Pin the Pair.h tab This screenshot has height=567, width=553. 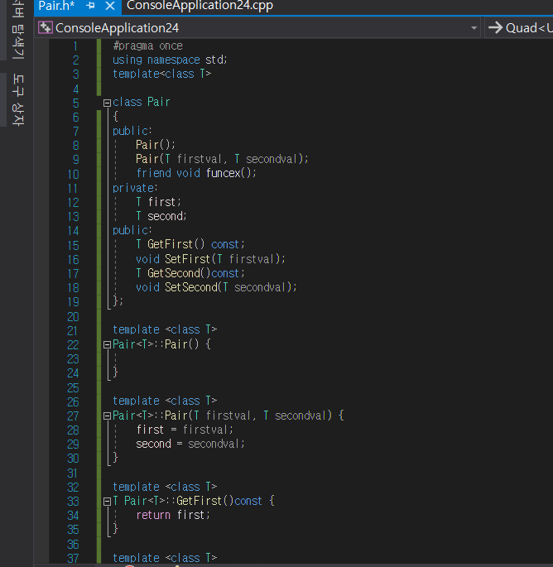click(91, 6)
